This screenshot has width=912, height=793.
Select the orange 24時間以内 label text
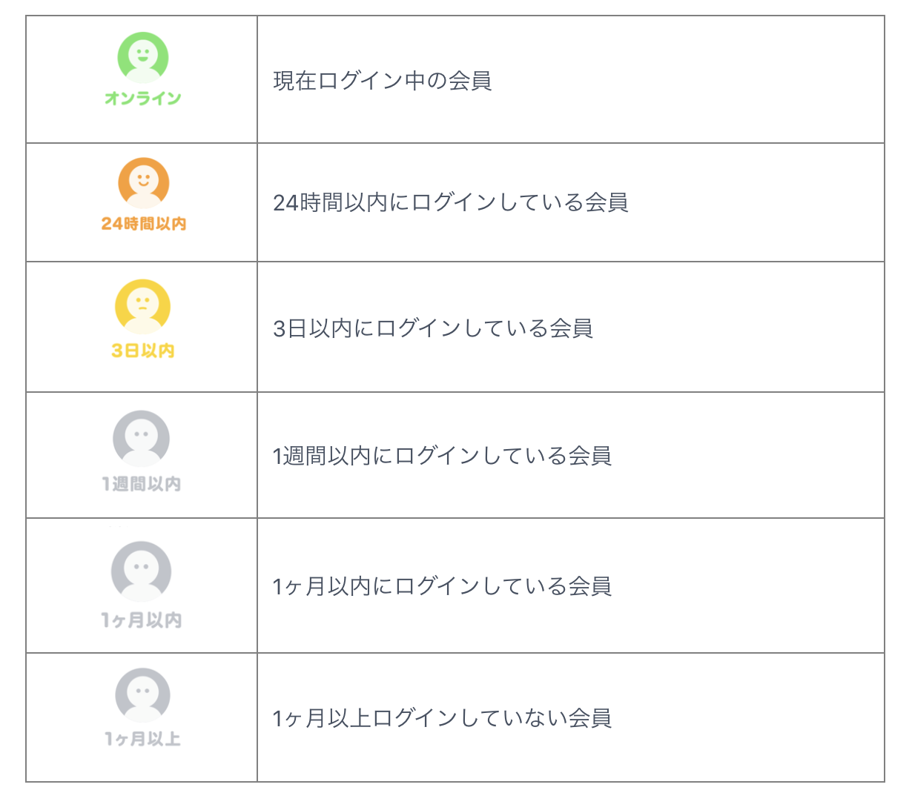pyautogui.click(x=144, y=224)
